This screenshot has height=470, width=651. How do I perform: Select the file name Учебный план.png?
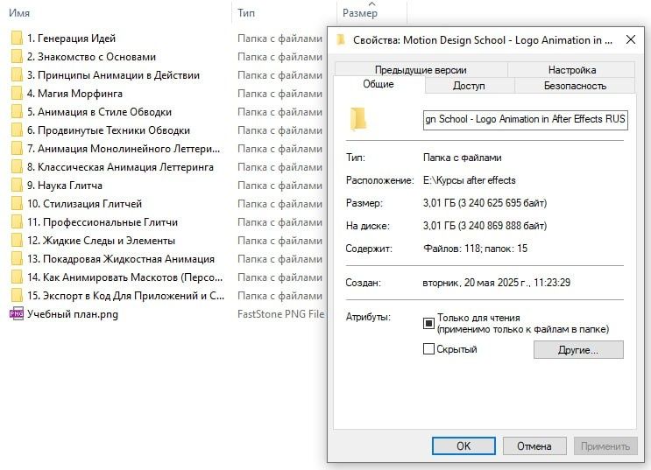tap(73, 314)
